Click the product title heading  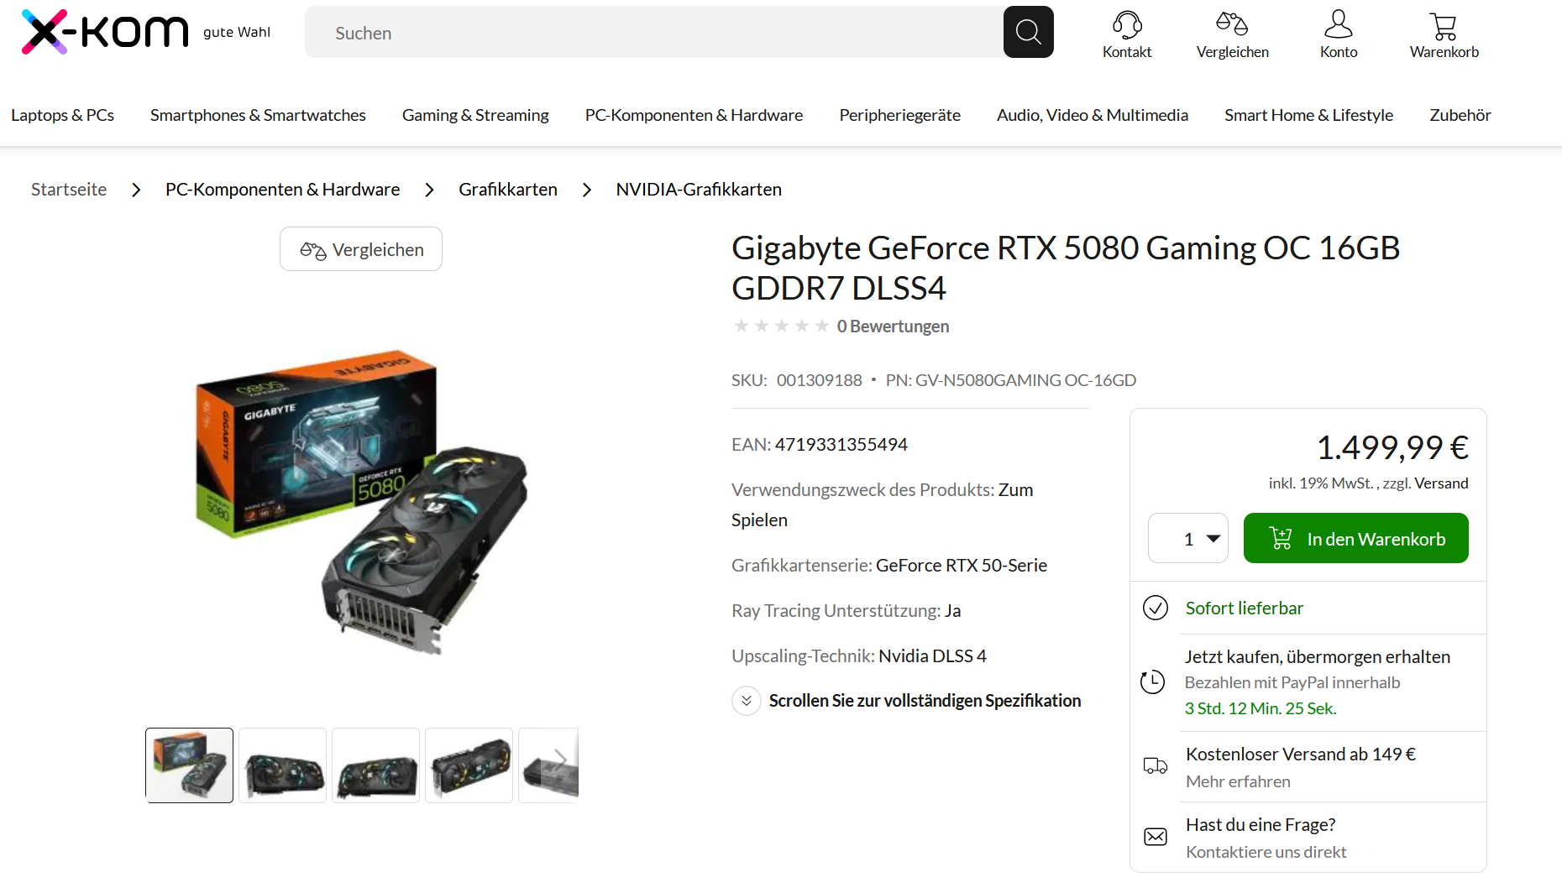1066,268
